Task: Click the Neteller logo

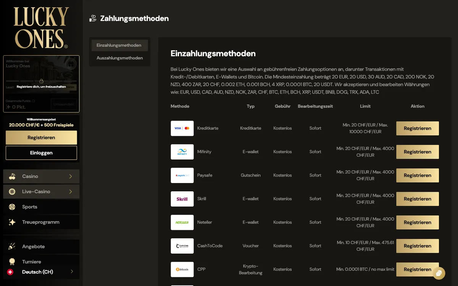Action: pos(182,222)
